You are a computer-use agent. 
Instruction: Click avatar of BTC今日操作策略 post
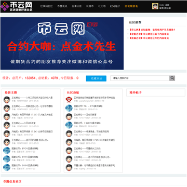point(7,150)
